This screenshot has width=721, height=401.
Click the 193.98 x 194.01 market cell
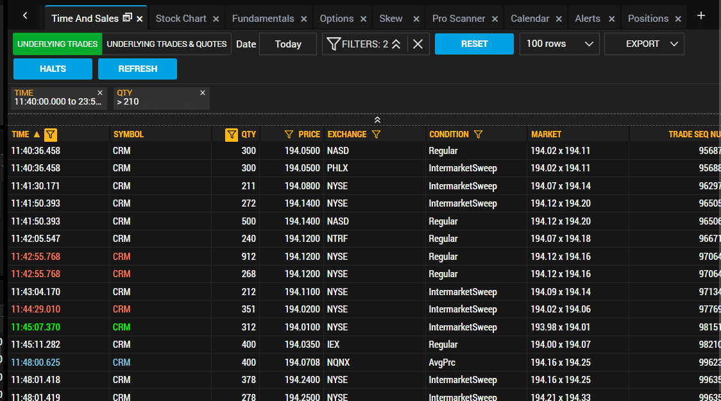click(x=561, y=327)
